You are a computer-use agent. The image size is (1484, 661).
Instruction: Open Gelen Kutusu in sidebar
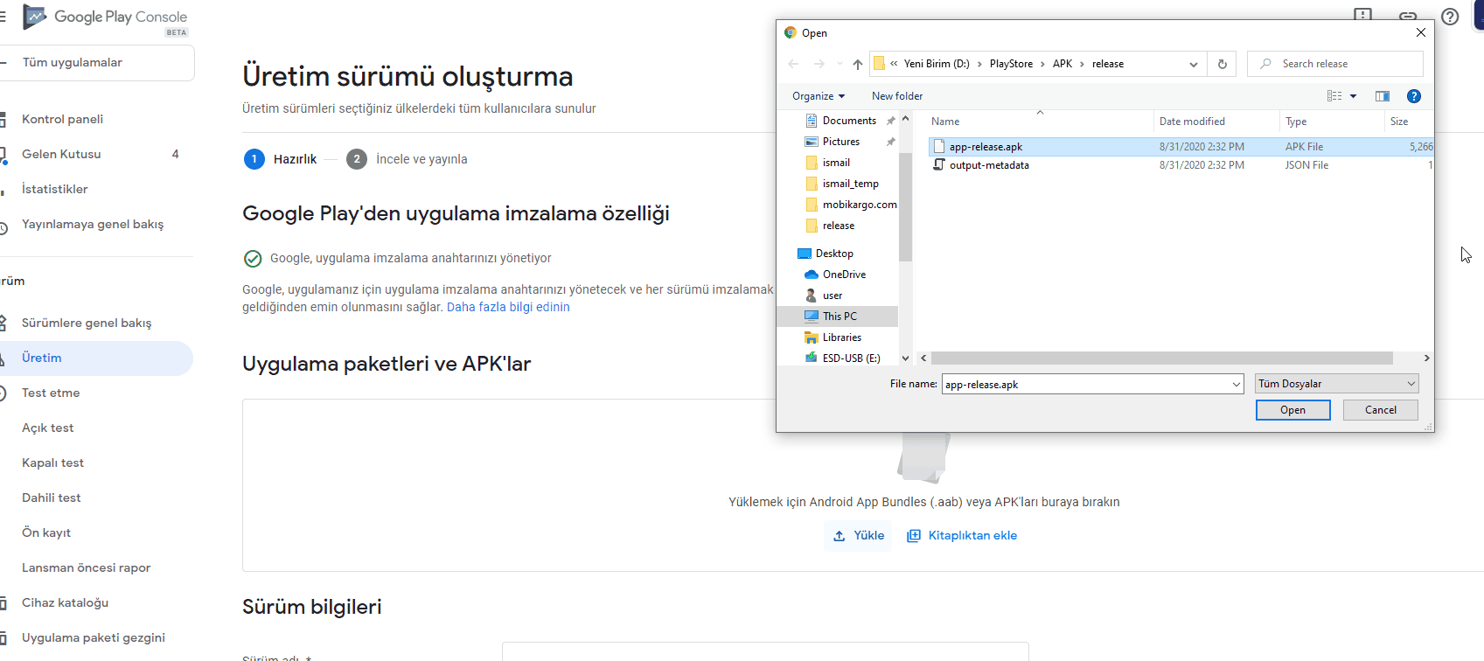coord(61,154)
